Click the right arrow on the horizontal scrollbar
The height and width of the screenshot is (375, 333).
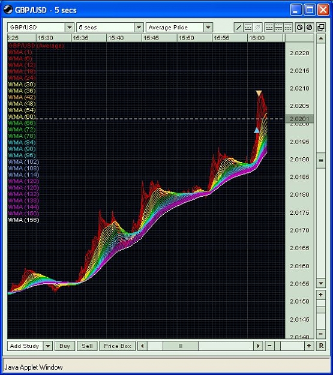pyautogui.click(x=259, y=346)
